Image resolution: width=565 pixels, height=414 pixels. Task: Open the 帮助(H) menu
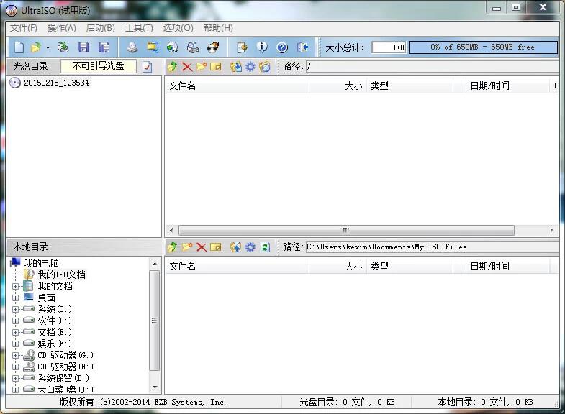[x=218, y=28]
